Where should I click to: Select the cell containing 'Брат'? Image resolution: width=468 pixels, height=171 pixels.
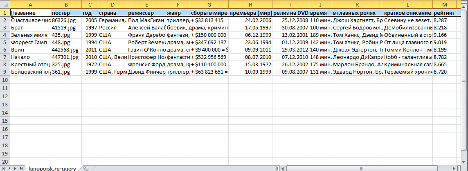[30, 28]
